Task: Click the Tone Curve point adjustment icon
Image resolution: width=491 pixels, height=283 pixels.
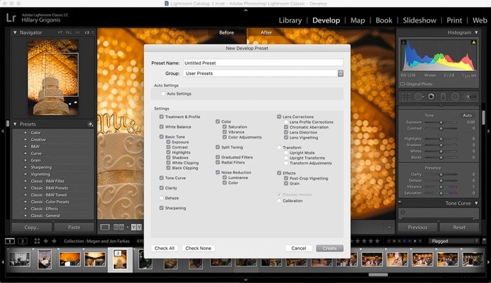Action: click(x=403, y=212)
